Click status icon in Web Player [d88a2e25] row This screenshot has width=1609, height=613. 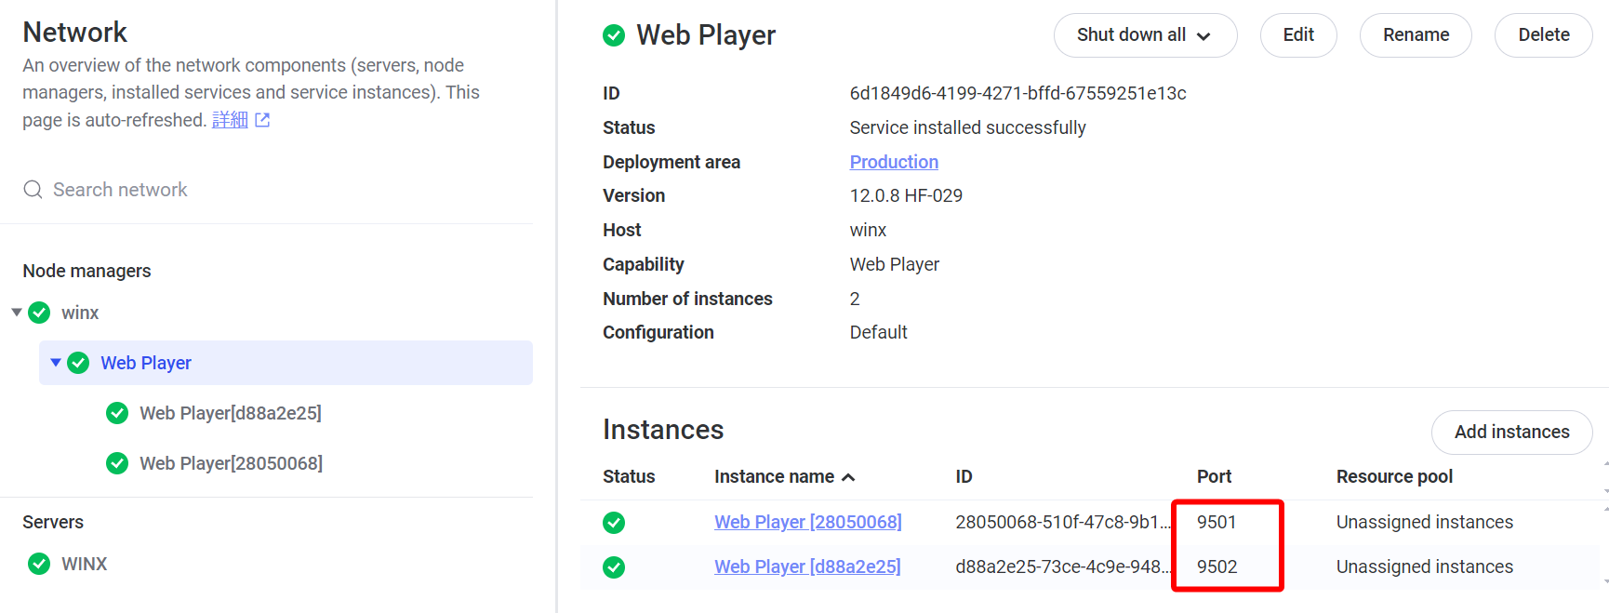[x=614, y=567]
